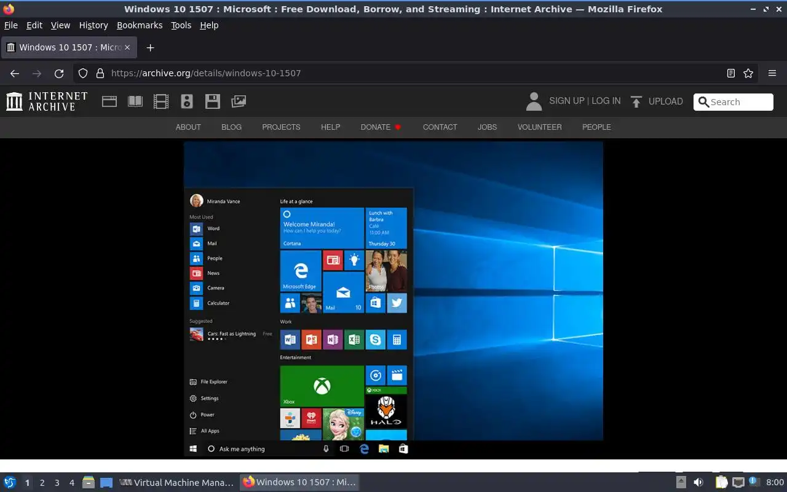
Task: Open the Images picture icon
Action: click(239, 101)
